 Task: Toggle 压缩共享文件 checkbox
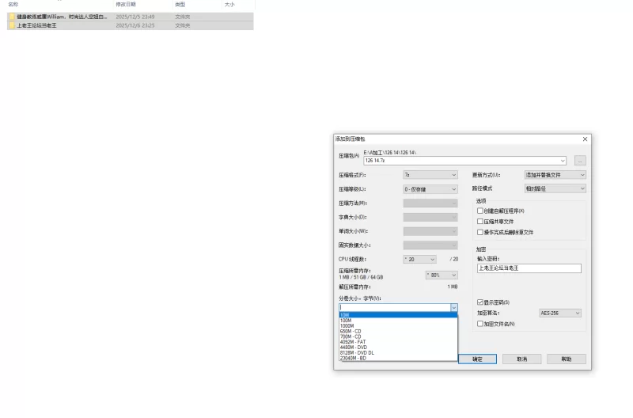tap(479, 222)
